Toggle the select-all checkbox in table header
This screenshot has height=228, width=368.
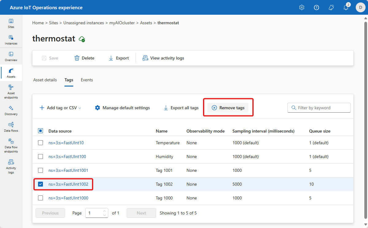40,131
